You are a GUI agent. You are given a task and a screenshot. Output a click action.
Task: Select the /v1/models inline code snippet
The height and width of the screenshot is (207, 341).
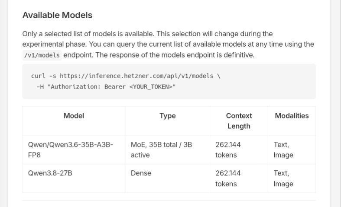click(x=42, y=55)
